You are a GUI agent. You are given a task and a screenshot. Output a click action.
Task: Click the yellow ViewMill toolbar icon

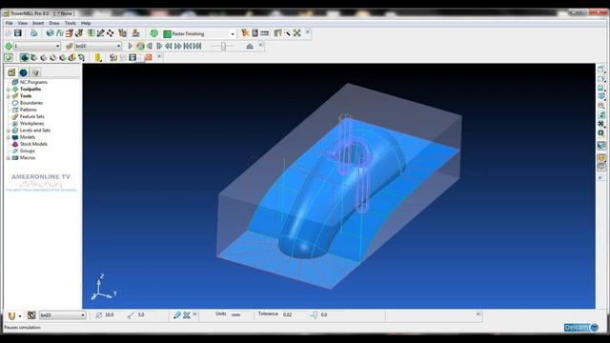(x=97, y=57)
